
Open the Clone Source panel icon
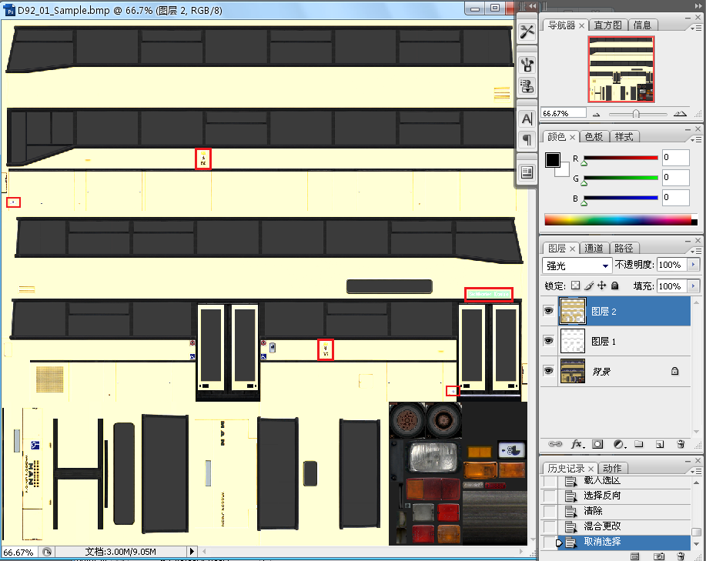527,85
